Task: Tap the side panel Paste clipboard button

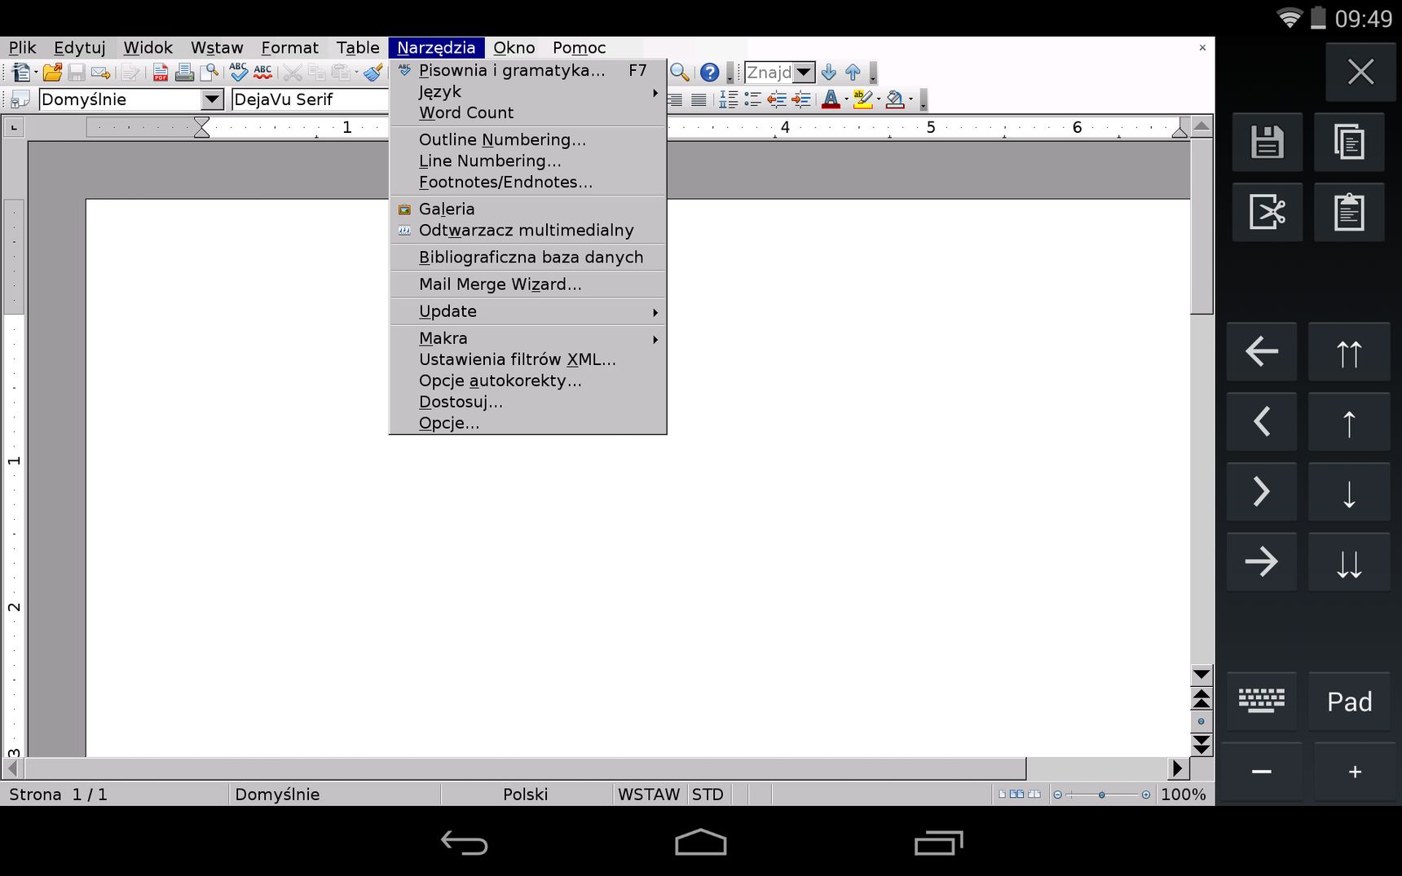Action: tap(1349, 212)
